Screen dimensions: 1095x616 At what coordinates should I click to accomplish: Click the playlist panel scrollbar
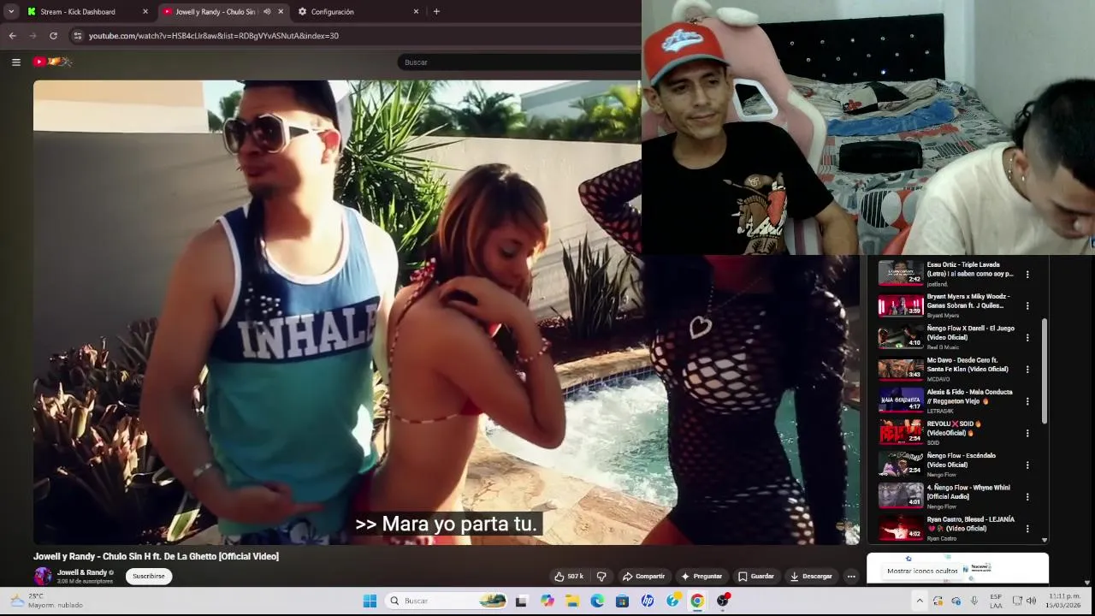(x=1045, y=370)
